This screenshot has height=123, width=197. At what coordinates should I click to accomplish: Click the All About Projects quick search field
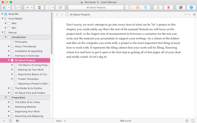point(96,7)
